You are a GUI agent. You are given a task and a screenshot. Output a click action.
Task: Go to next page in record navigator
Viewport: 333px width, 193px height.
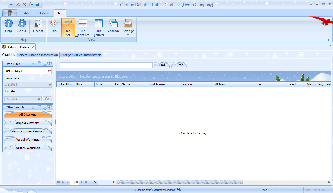click(86, 182)
